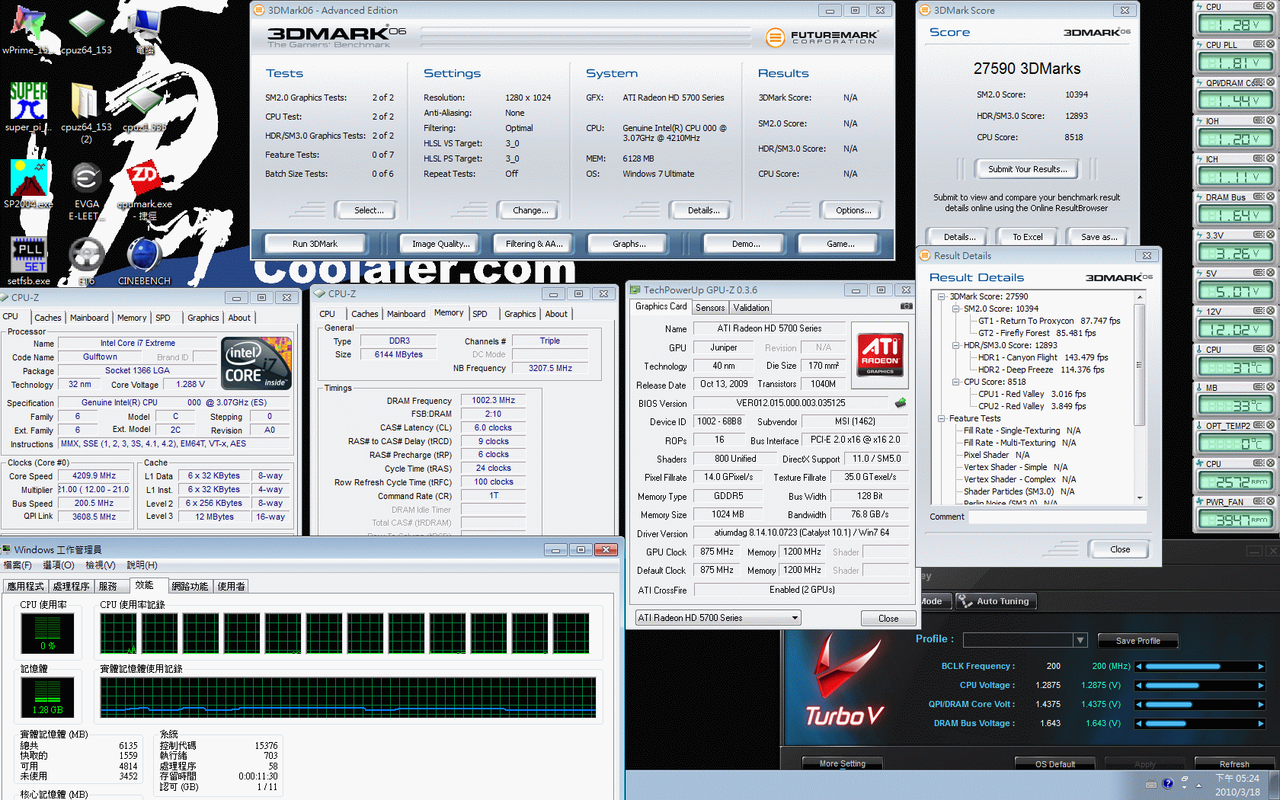Open the cpumark.exe ZD desktop icon

(144, 178)
